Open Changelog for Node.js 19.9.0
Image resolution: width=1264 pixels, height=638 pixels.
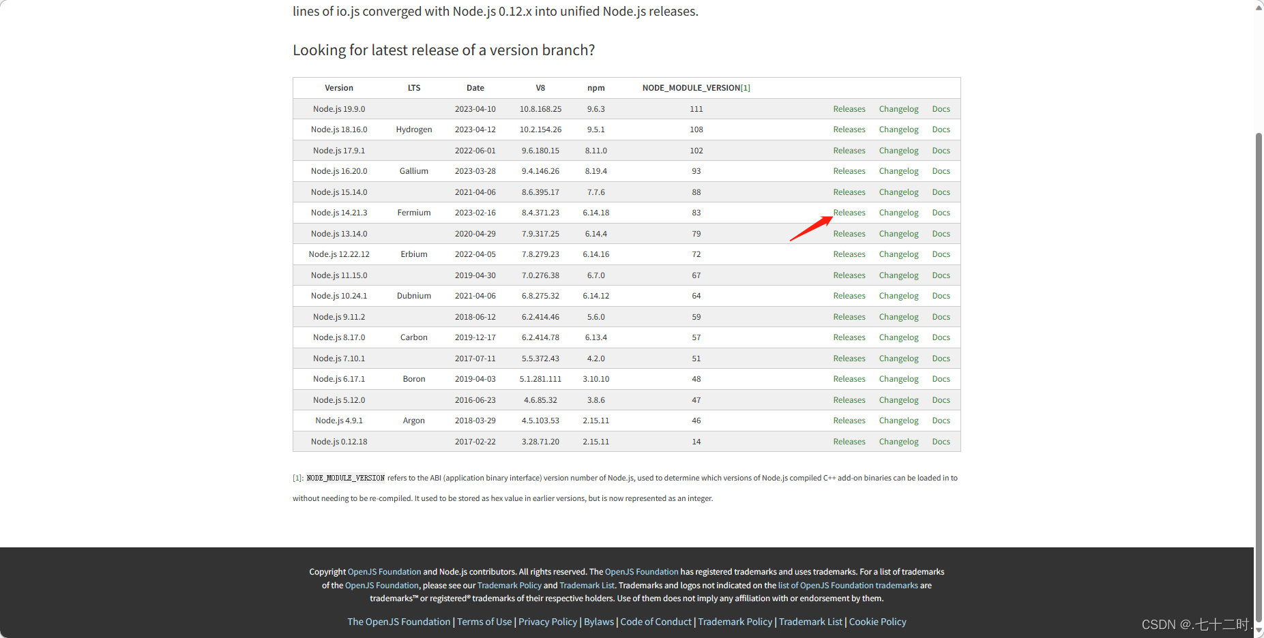pos(898,109)
